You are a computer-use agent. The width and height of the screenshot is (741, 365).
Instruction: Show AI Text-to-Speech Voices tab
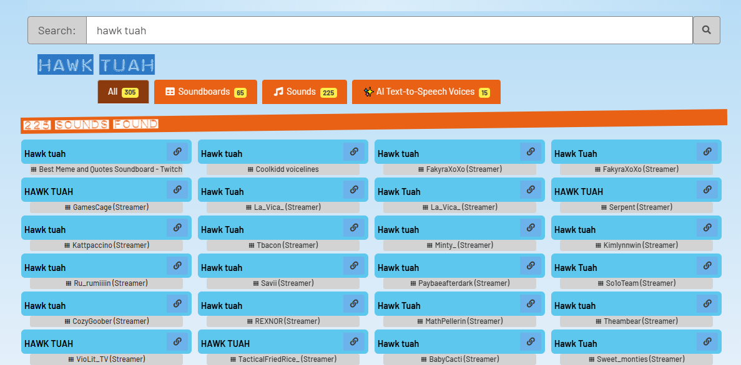[426, 92]
